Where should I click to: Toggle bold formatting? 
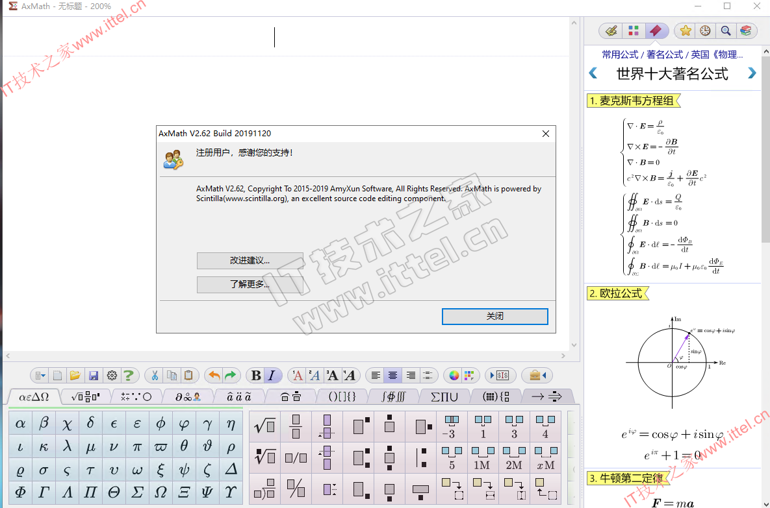256,376
